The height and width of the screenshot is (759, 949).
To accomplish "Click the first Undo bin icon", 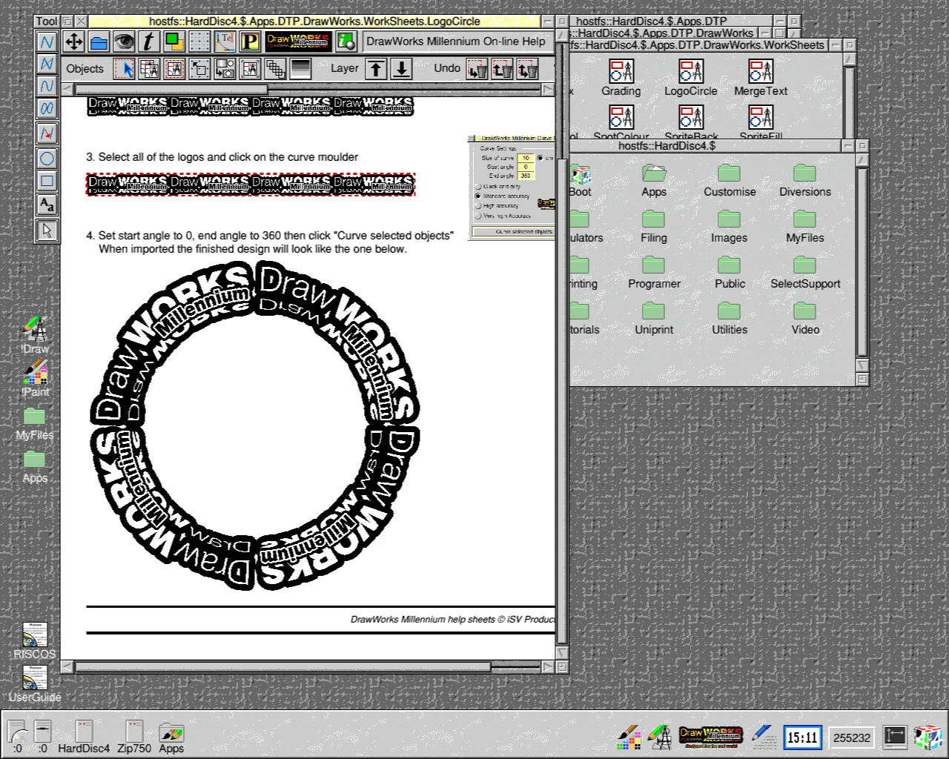I will click(477, 70).
